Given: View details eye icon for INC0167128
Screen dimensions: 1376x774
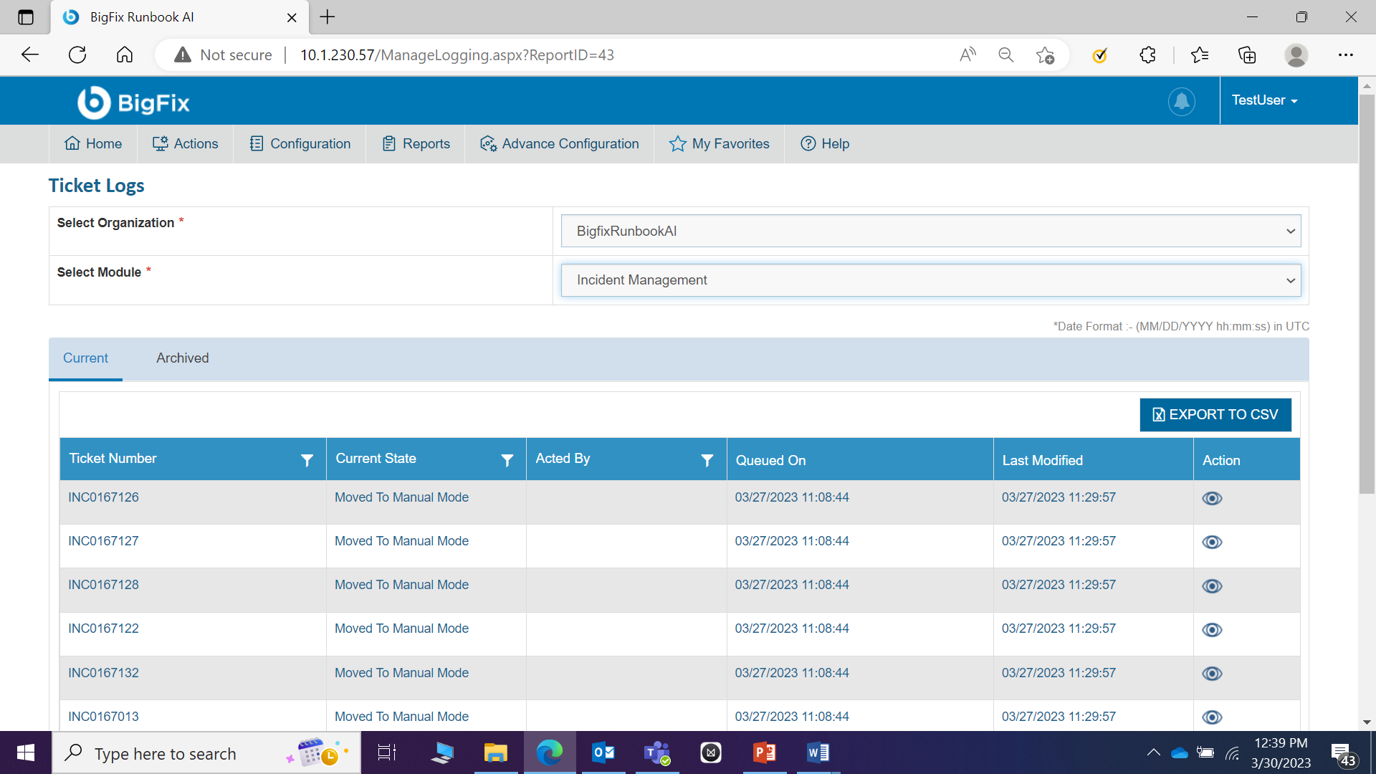Looking at the screenshot, I should pos(1212,586).
